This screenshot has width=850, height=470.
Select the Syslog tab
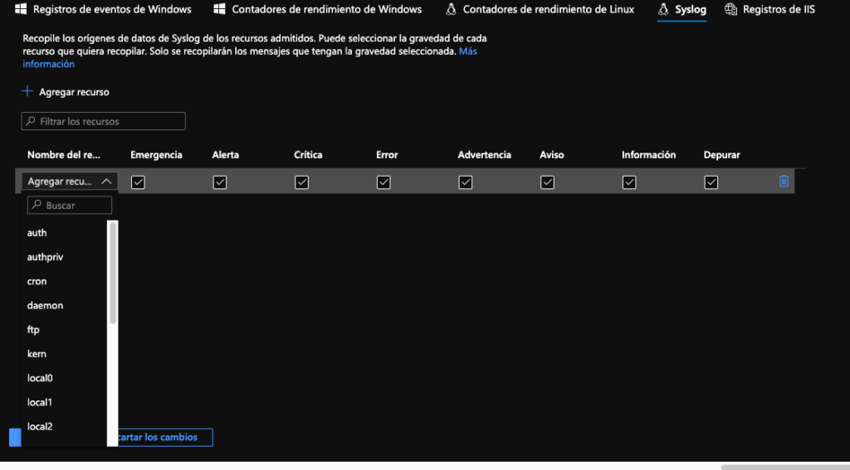[681, 9]
